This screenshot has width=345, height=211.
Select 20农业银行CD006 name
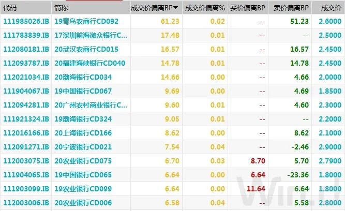[83, 203]
